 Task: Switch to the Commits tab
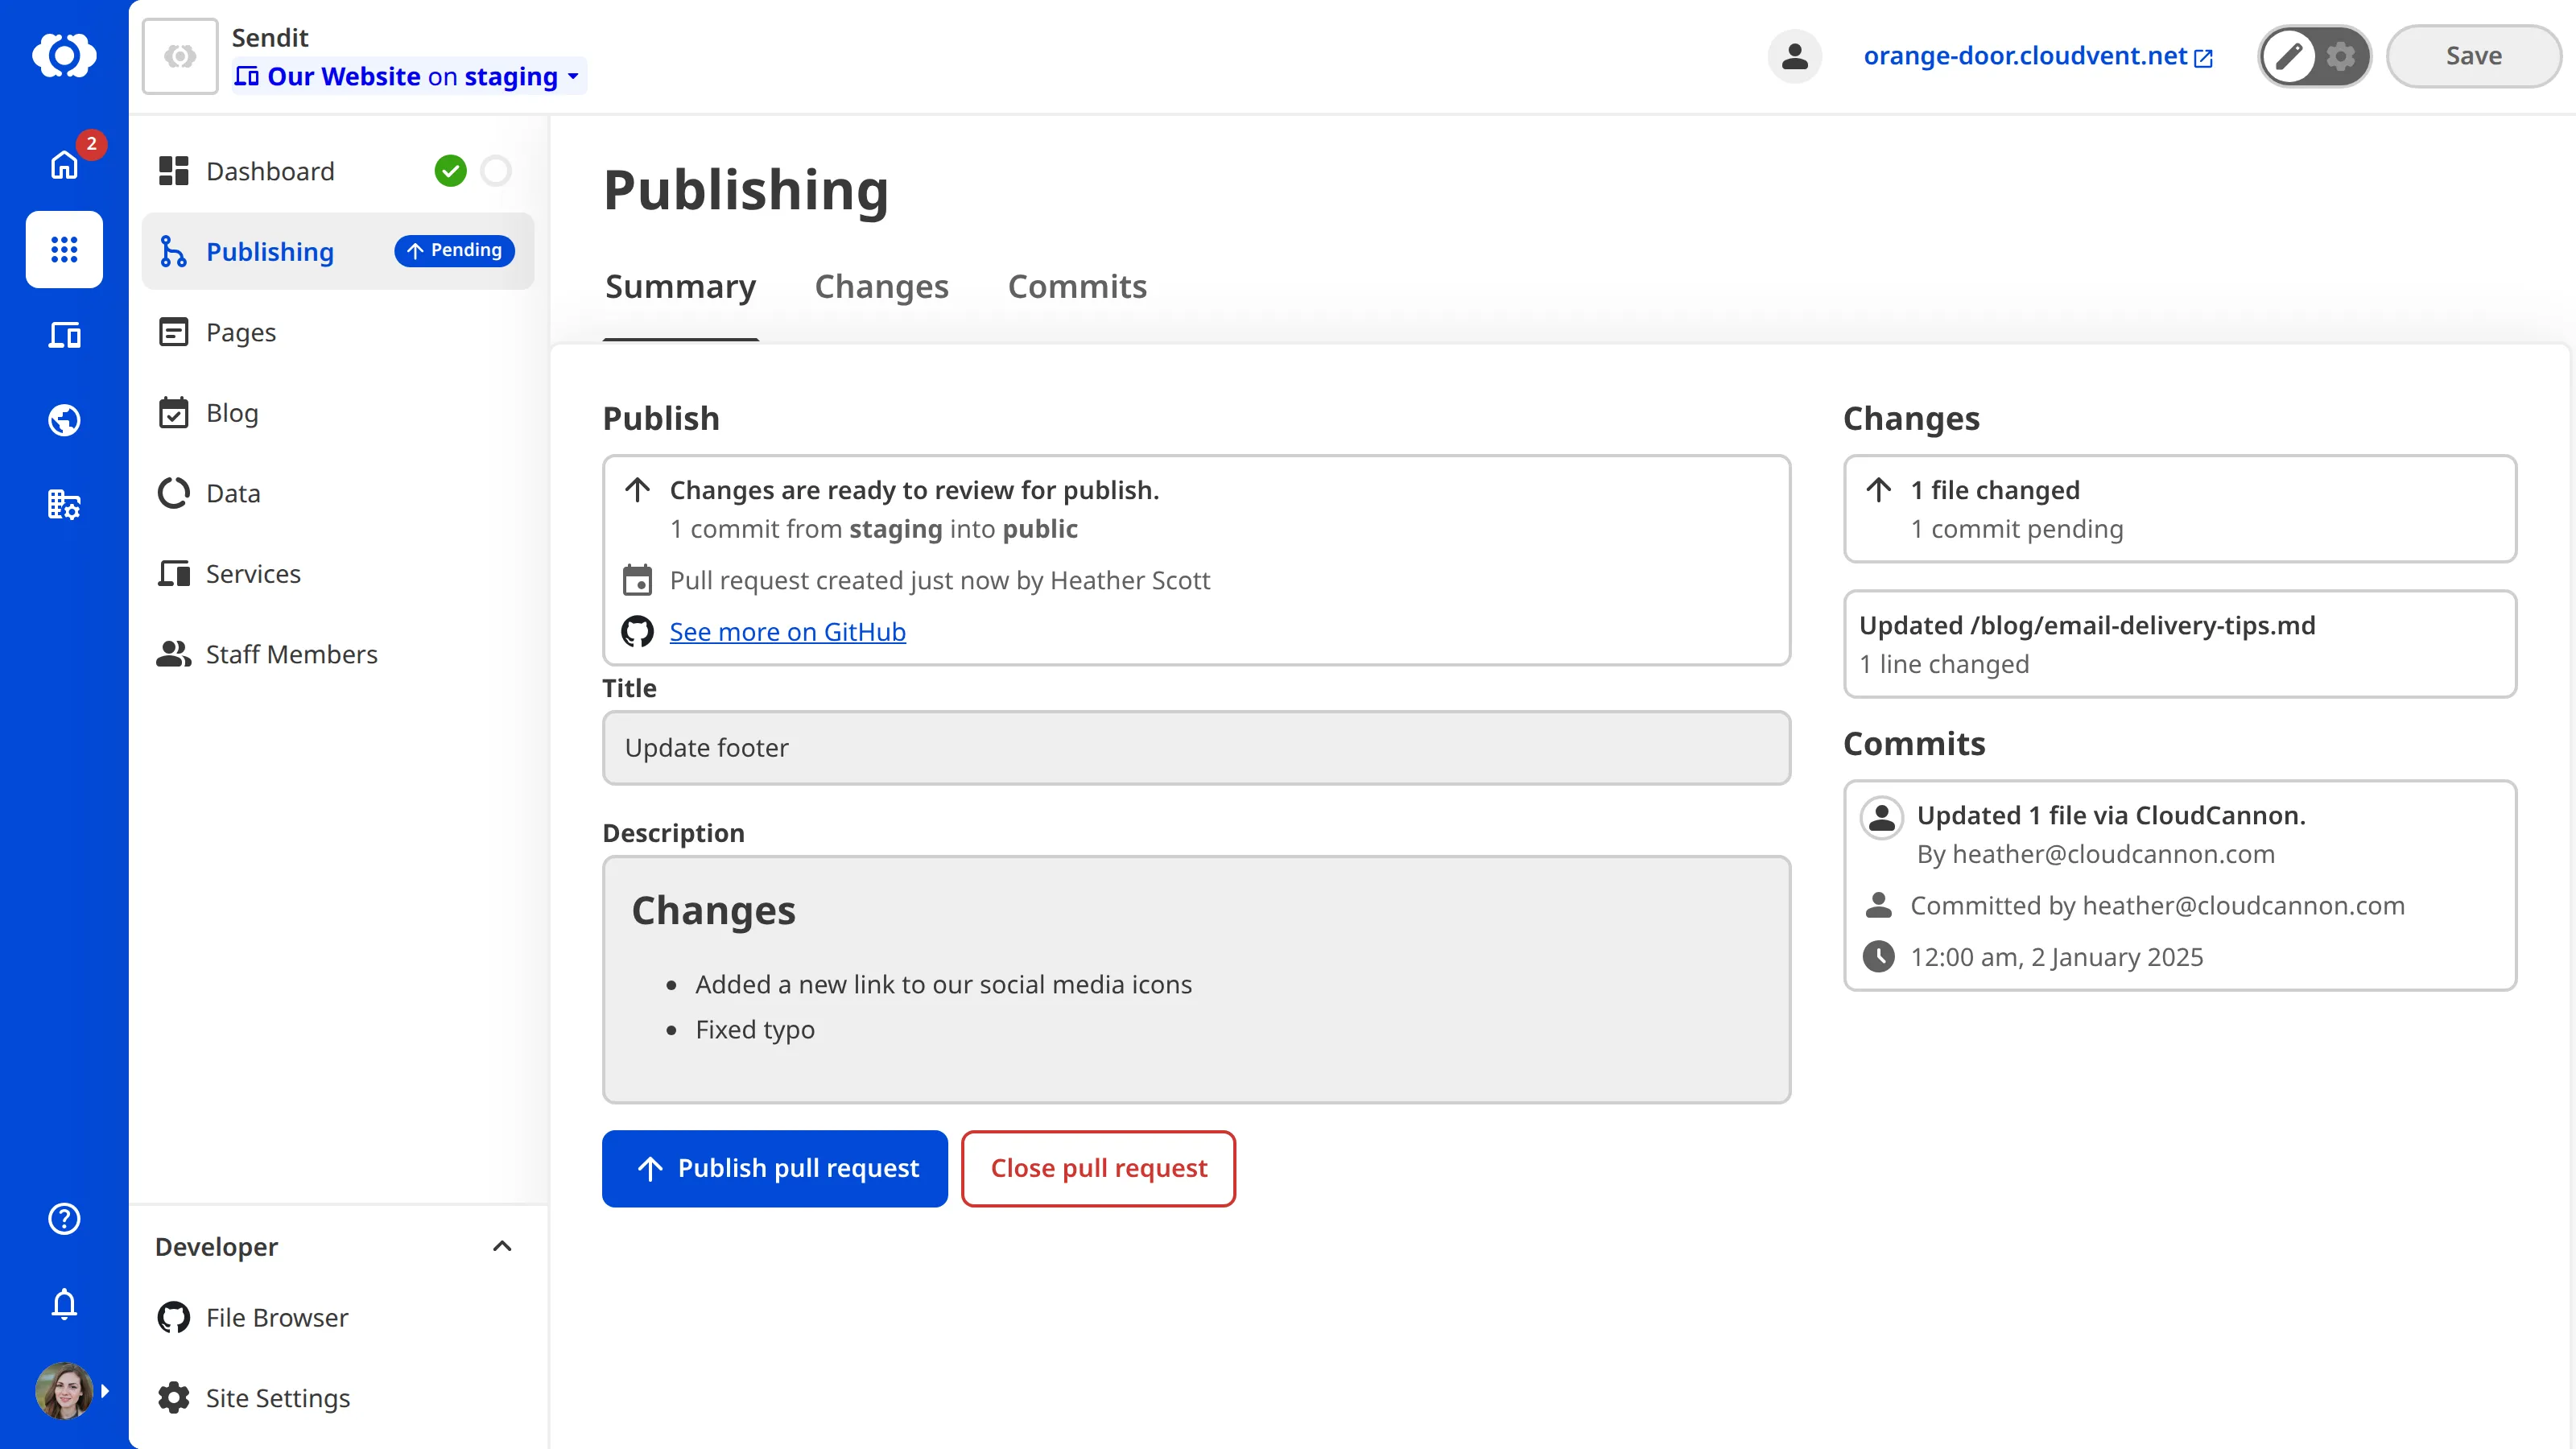pos(1077,287)
